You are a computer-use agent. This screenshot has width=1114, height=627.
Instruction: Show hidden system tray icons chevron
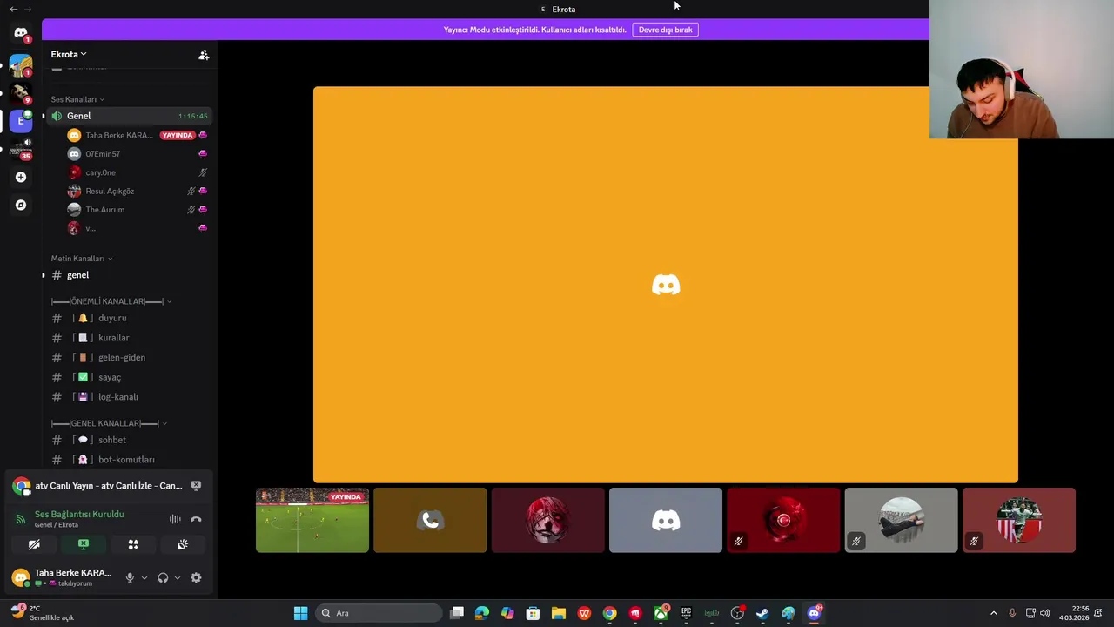[x=994, y=613]
